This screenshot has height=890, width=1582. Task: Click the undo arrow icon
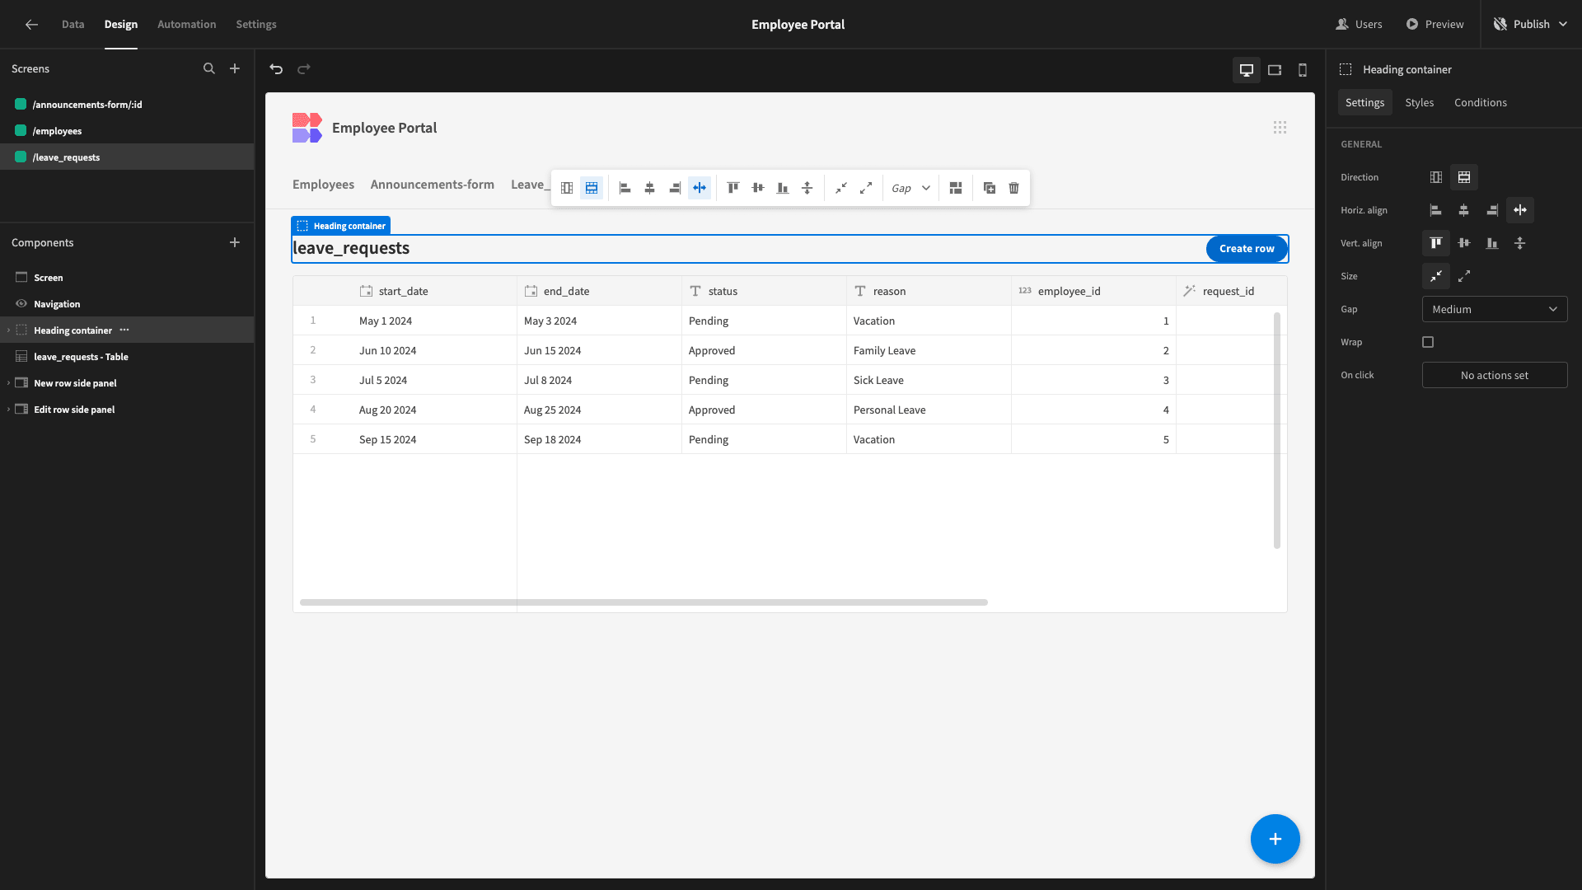pyautogui.click(x=276, y=68)
